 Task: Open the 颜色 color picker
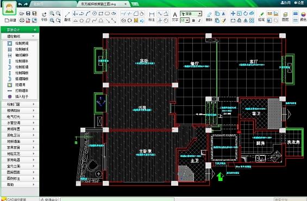(303, 16)
